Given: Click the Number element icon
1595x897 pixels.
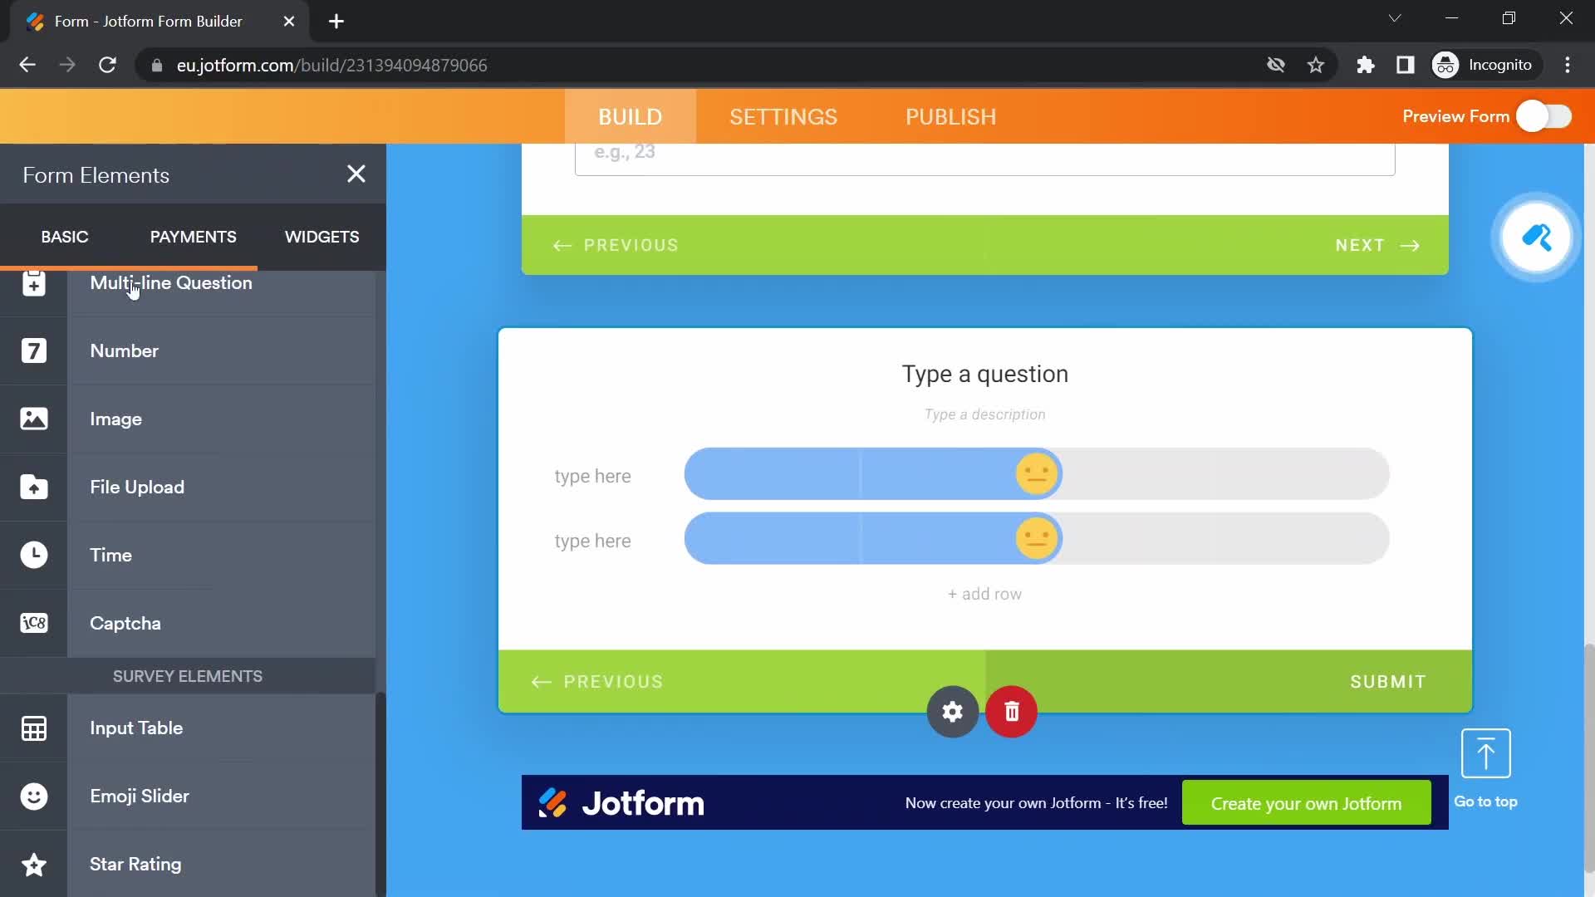Looking at the screenshot, I should tap(34, 350).
